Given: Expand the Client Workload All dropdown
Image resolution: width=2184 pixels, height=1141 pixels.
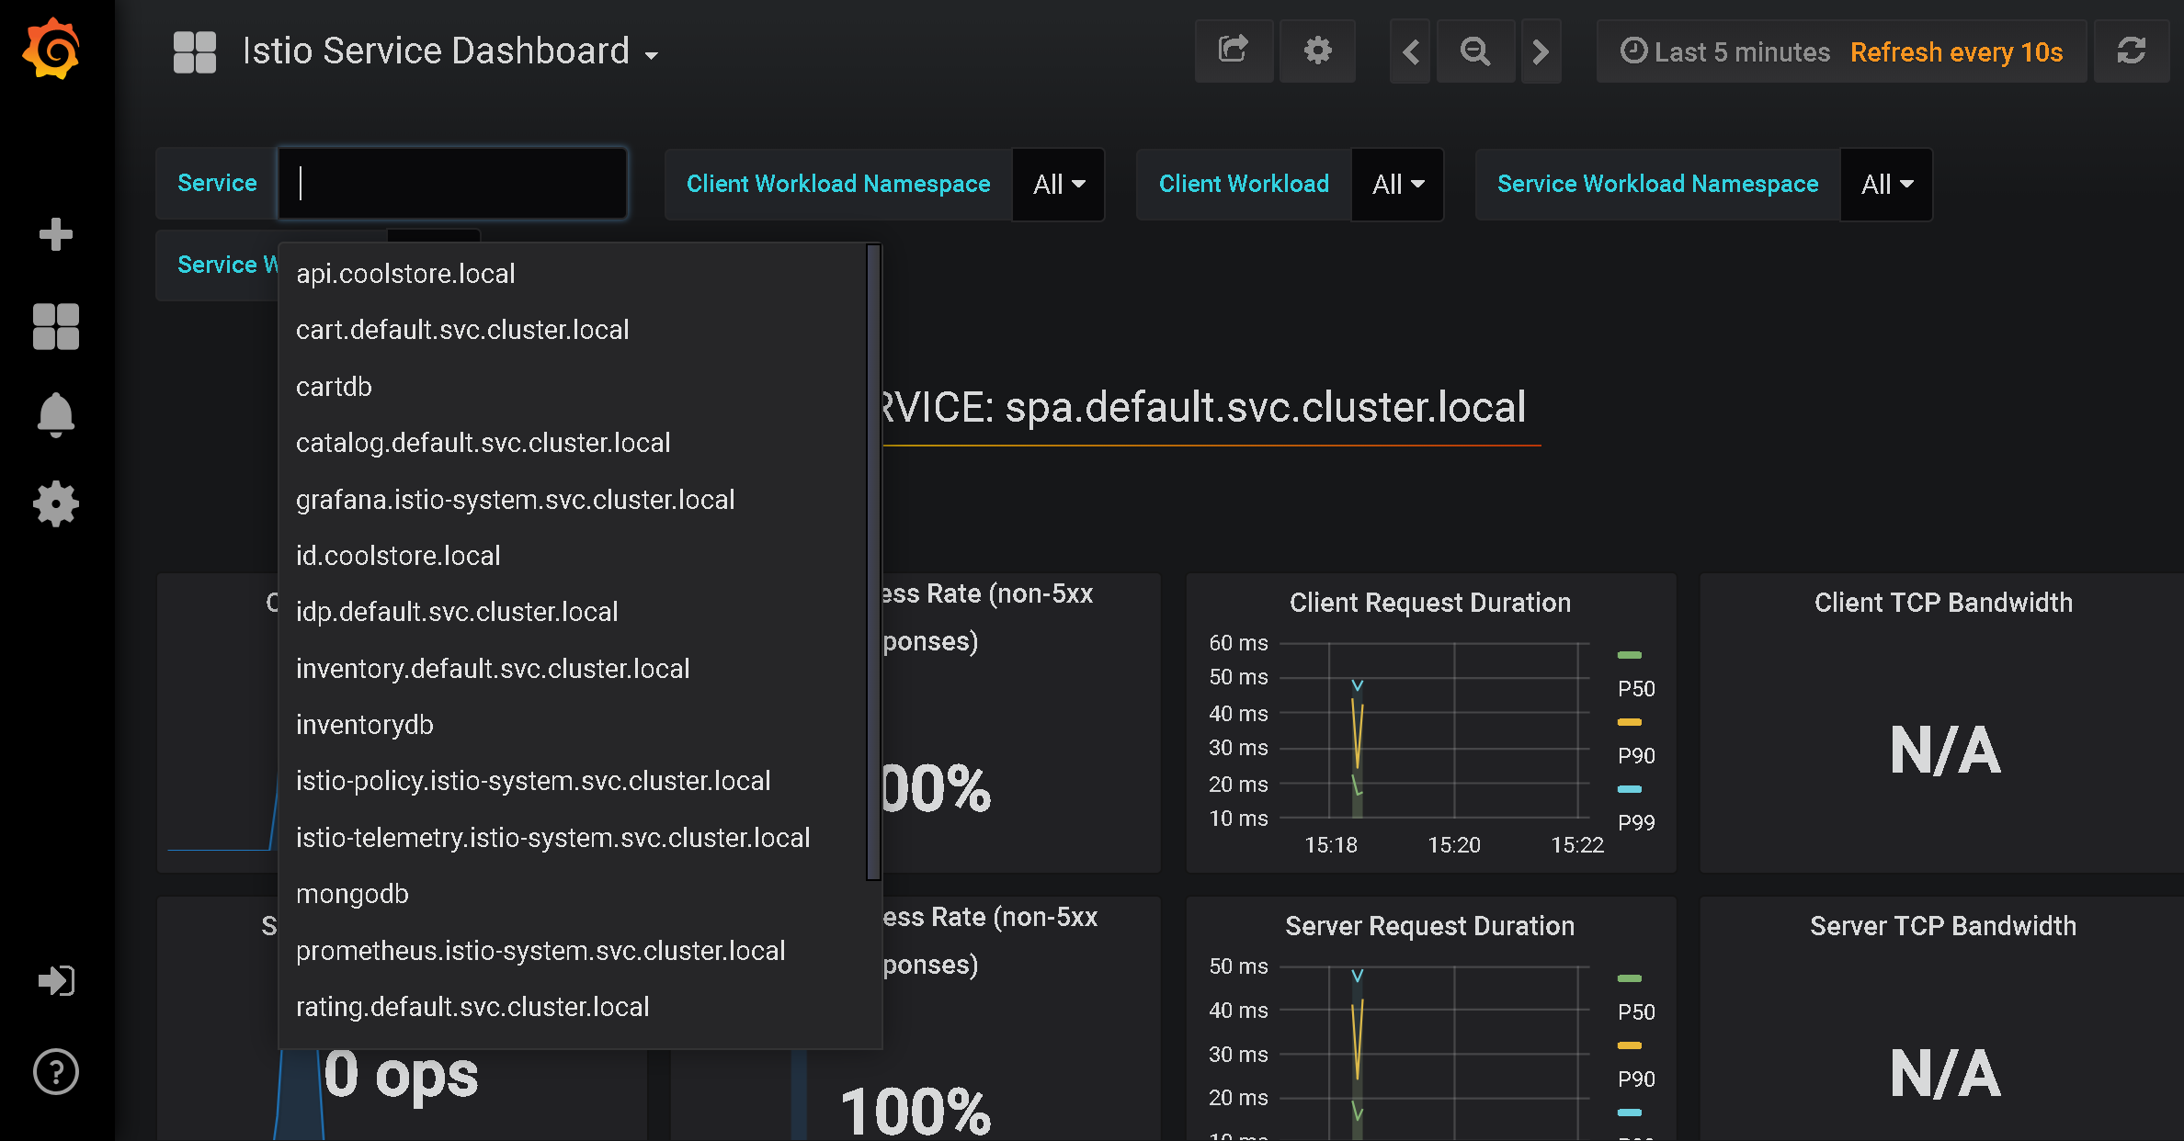Looking at the screenshot, I should (1395, 184).
